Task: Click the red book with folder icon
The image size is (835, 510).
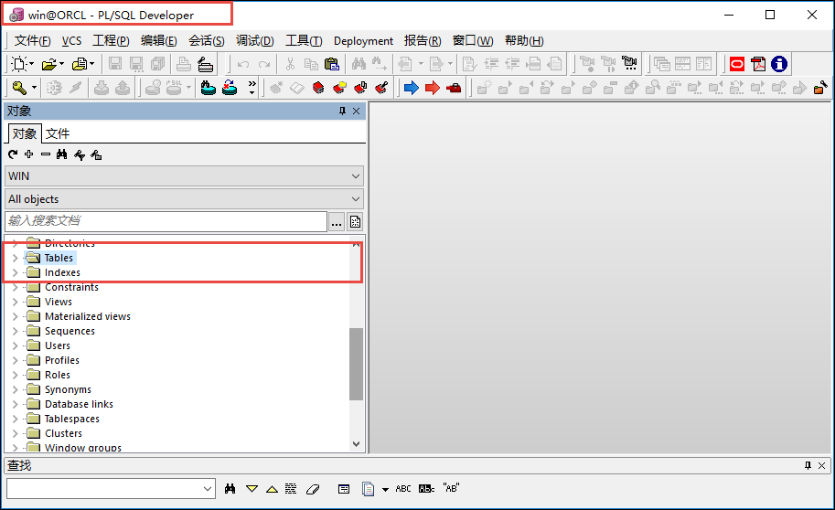Action: click(x=339, y=88)
